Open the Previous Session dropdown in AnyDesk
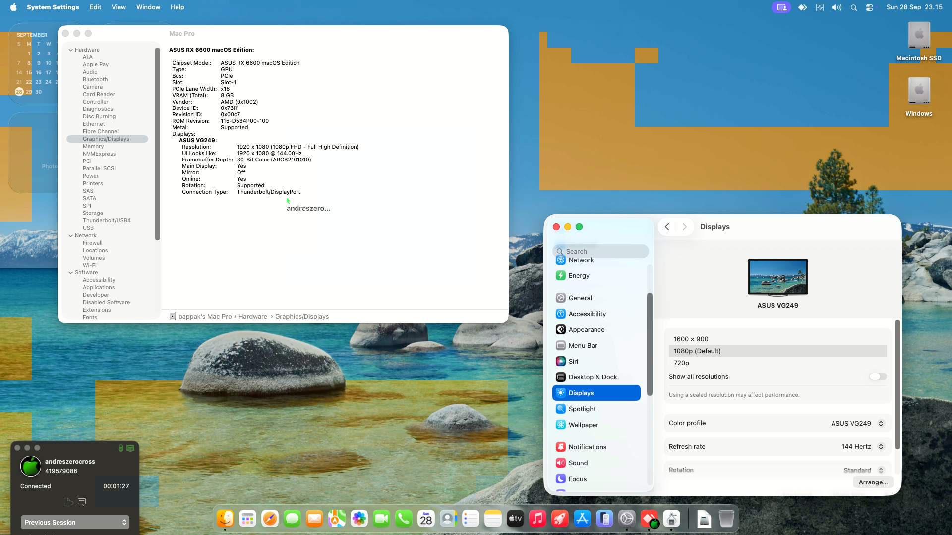Image resolution: width=952 pixels, height=535 pixels. coord(75,522)
